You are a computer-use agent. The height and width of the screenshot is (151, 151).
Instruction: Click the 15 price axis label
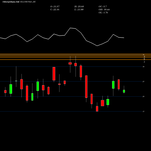(143, 111)
